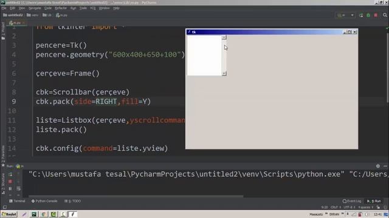Click line 9 cbk.pack code line

click(x=93, y=102)
